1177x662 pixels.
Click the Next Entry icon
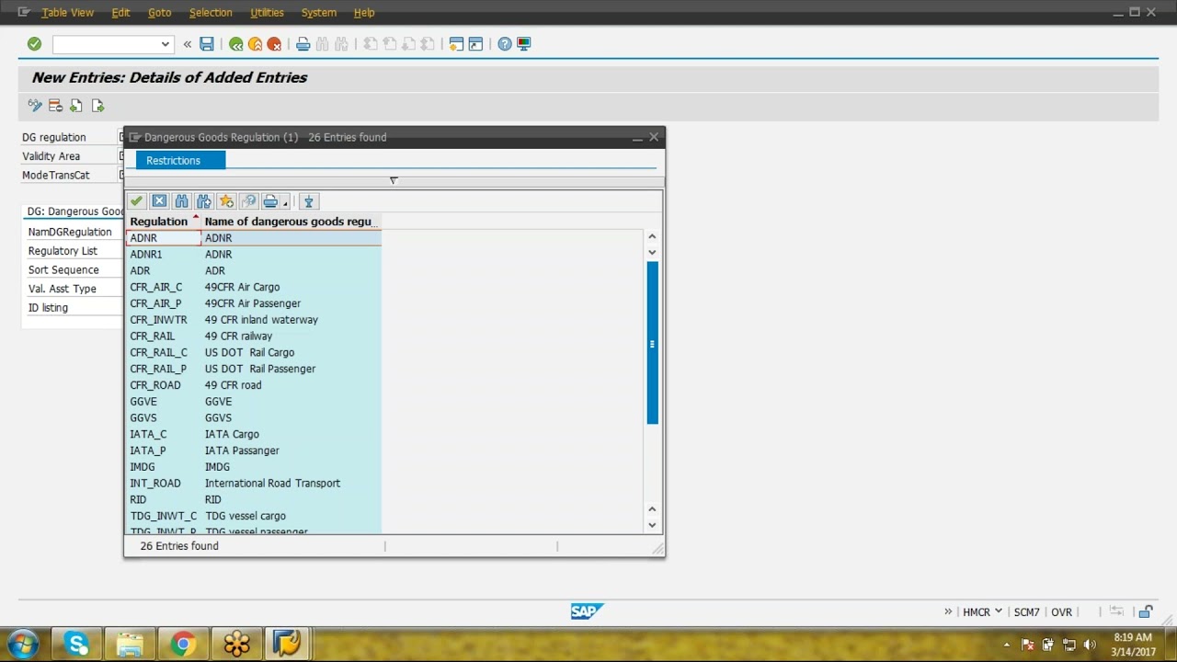click(x=97, y=106)
